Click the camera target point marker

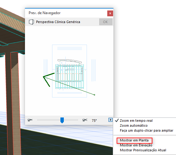point(95,95)
